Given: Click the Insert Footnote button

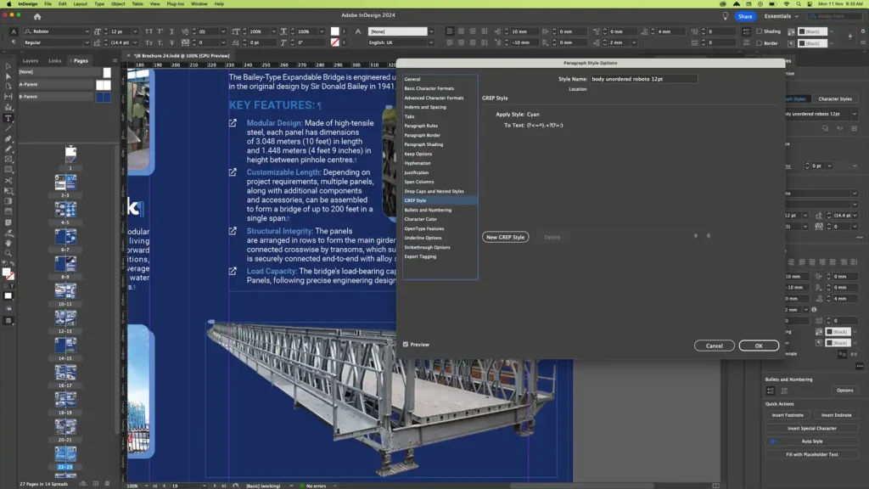Looking at the screenshot, I should 788,415.
